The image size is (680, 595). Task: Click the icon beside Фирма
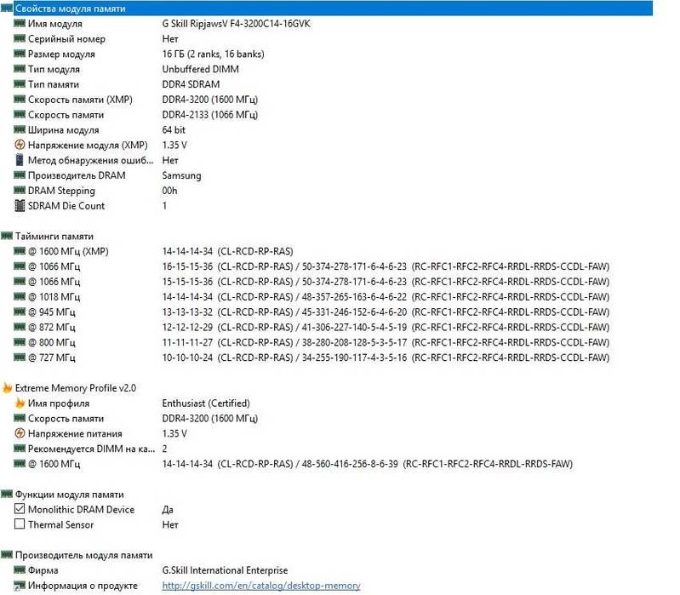[20, 569]
